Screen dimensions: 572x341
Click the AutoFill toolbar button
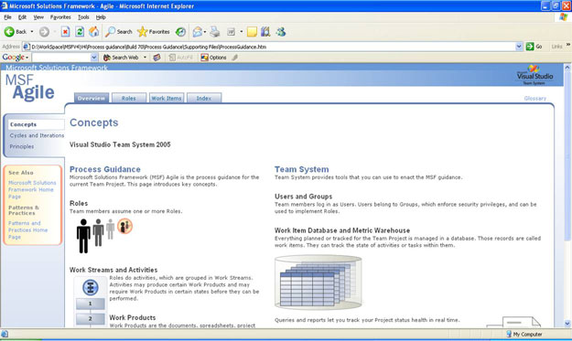(180, 58)
